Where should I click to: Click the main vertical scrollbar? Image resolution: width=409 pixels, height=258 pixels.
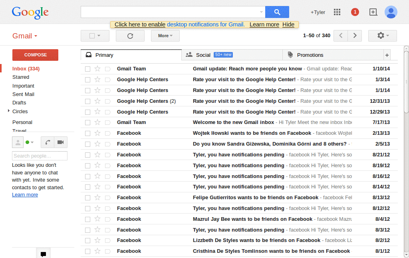[x=406, y=82]
